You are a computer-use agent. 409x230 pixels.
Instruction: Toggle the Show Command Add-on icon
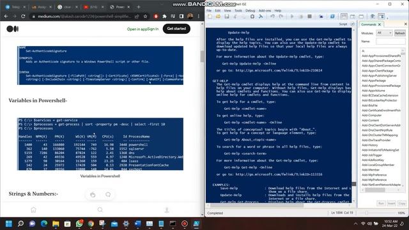point(382,17)
